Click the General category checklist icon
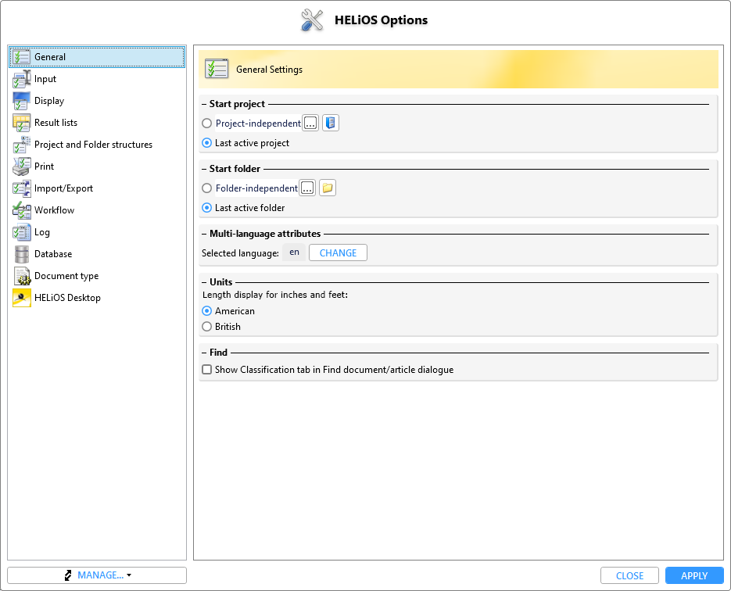Image resolution: width=731 pixels, height=591 pixels. click(x=21, y=57)
